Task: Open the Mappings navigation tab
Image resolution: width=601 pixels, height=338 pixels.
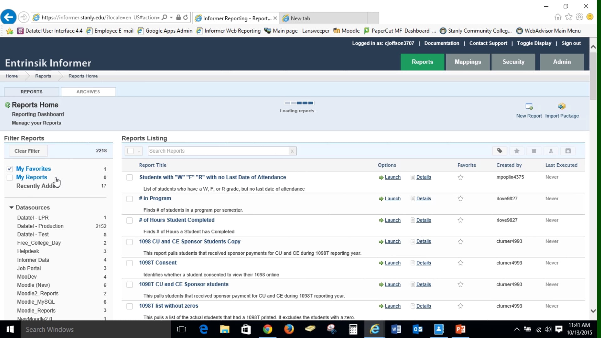Action: pos(468,62)
